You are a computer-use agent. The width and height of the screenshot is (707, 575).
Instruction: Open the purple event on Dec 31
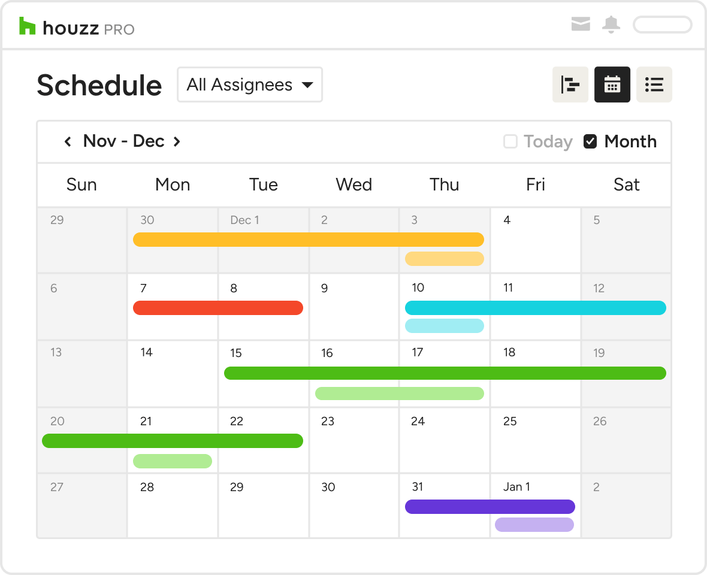(490, 507)
